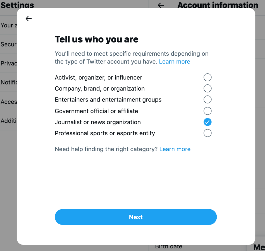
Task: Choose Company, brand, or organization radio
Action: [x=207, y=89]
